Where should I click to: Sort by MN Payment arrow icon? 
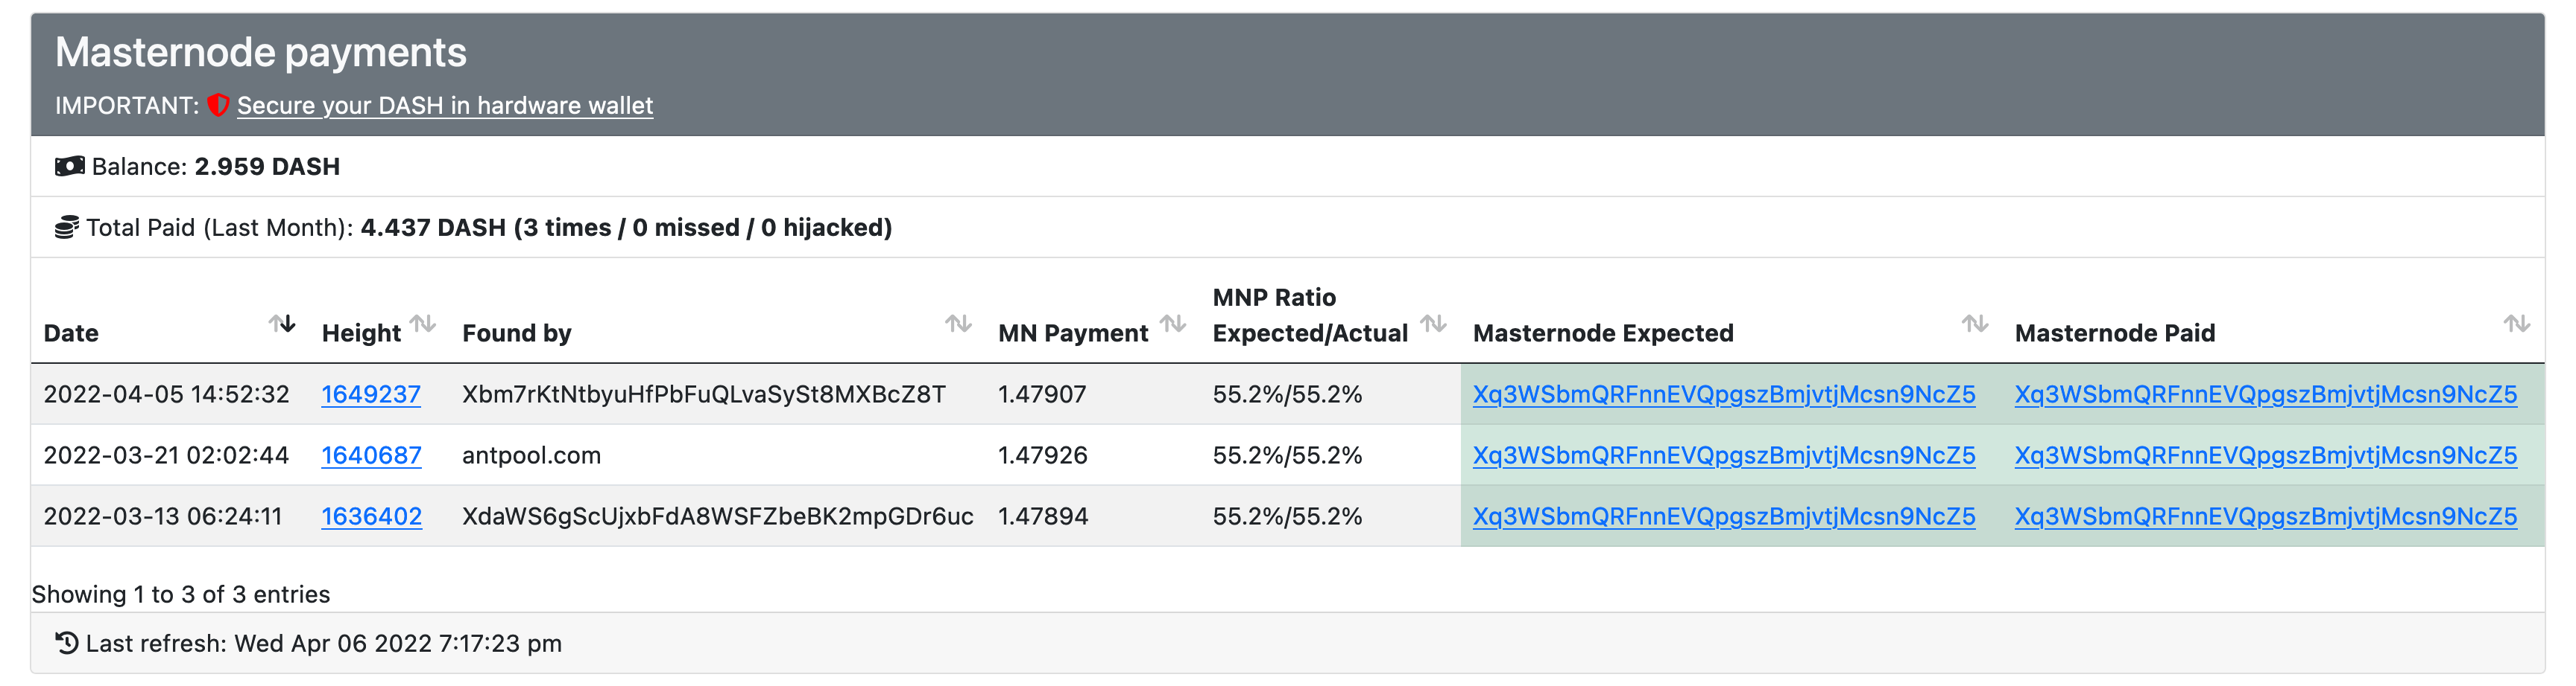(x=1172, y=324)
